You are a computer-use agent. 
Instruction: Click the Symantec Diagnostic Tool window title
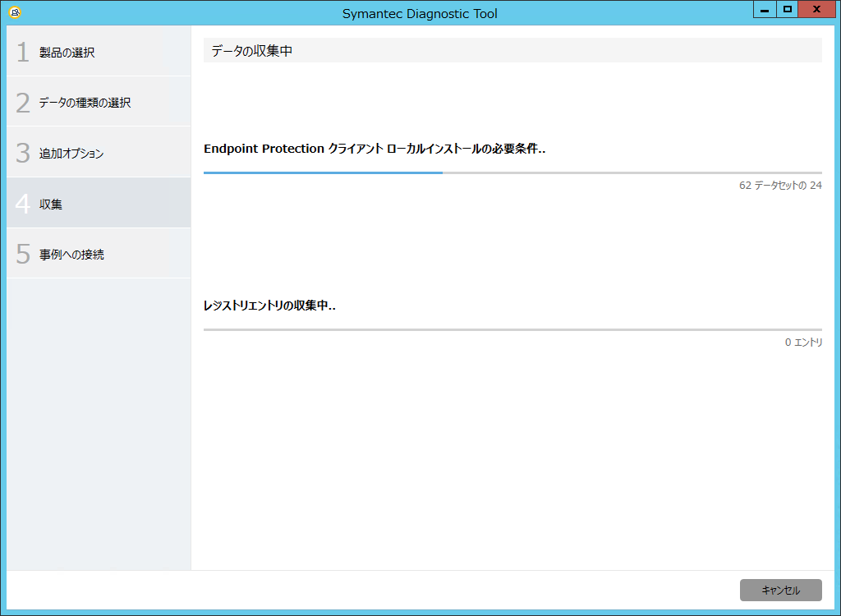pos(420,13)
